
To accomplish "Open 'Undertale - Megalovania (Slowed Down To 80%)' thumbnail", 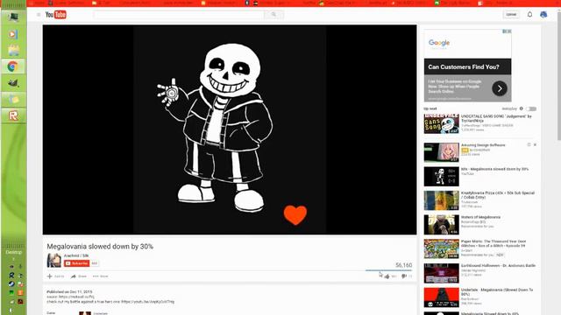I will pos(442,297).
